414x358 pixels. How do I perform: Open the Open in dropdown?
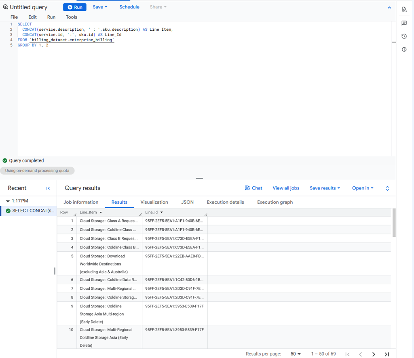363,188
